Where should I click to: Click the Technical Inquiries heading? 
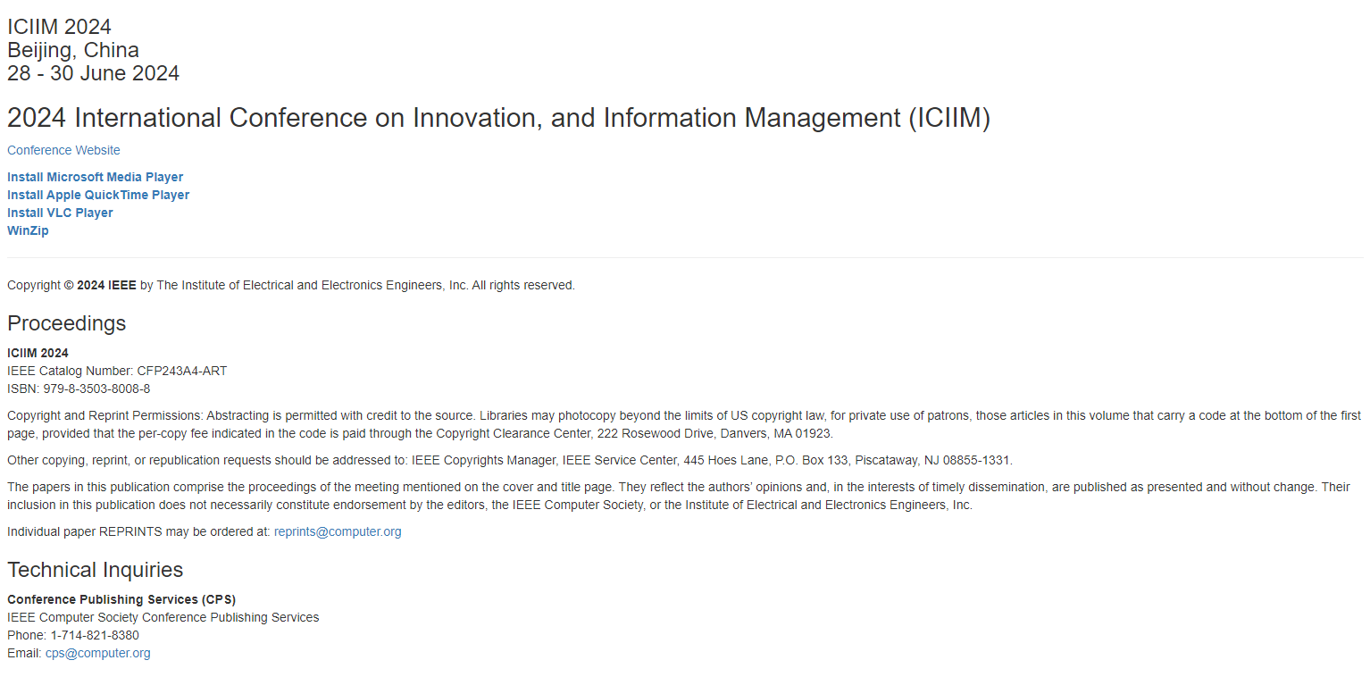coord(96,570)
